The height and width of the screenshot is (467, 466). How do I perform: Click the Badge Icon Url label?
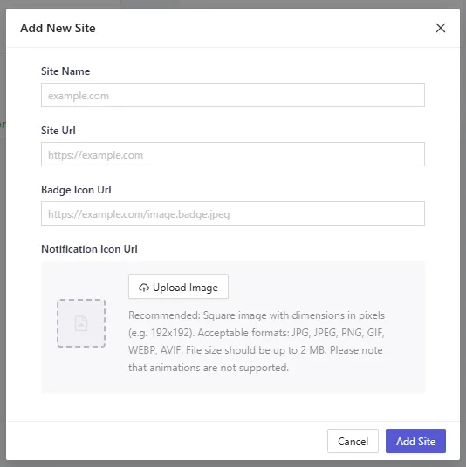(76, 190)
